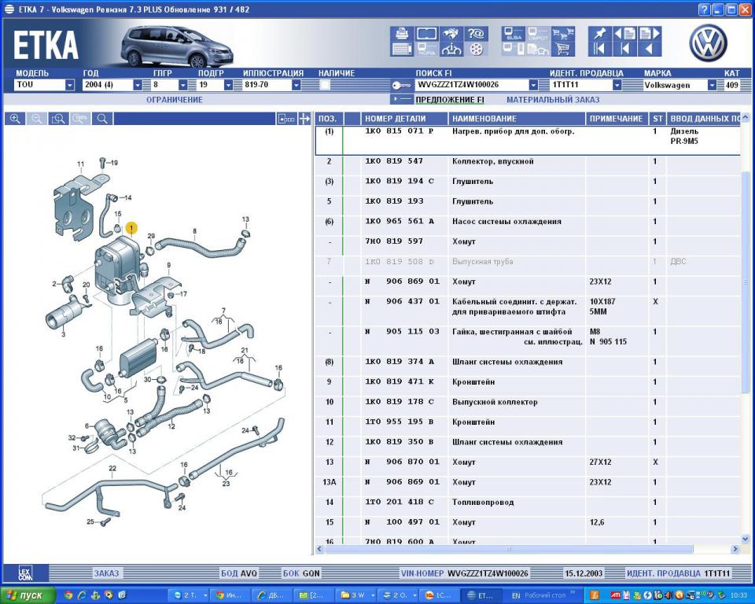
Task: Click the ПРИМЕЧАНИЕ column header
Action: (617, 119)
